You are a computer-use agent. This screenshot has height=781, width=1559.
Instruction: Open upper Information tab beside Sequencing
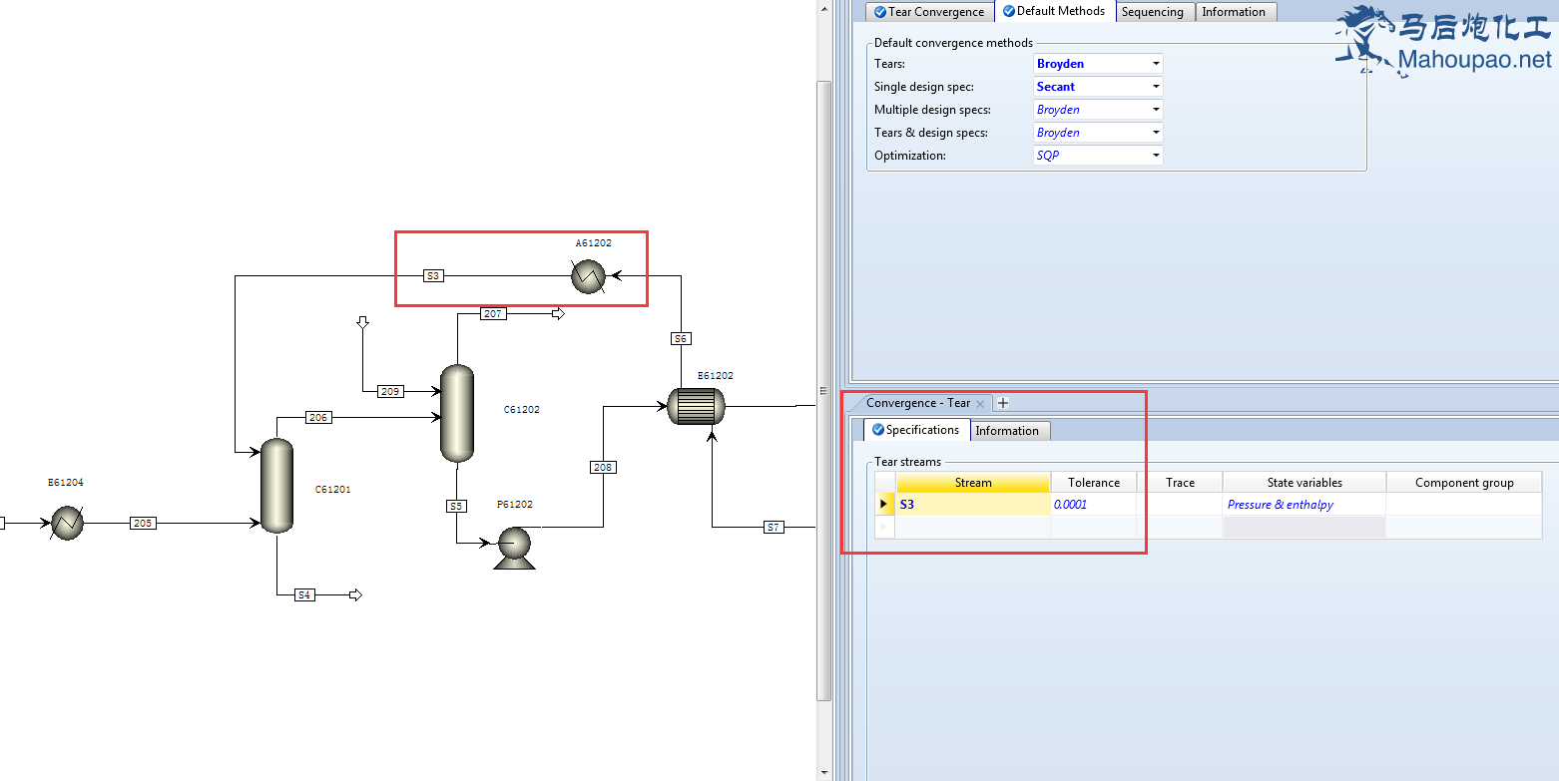coord(1234,12)
